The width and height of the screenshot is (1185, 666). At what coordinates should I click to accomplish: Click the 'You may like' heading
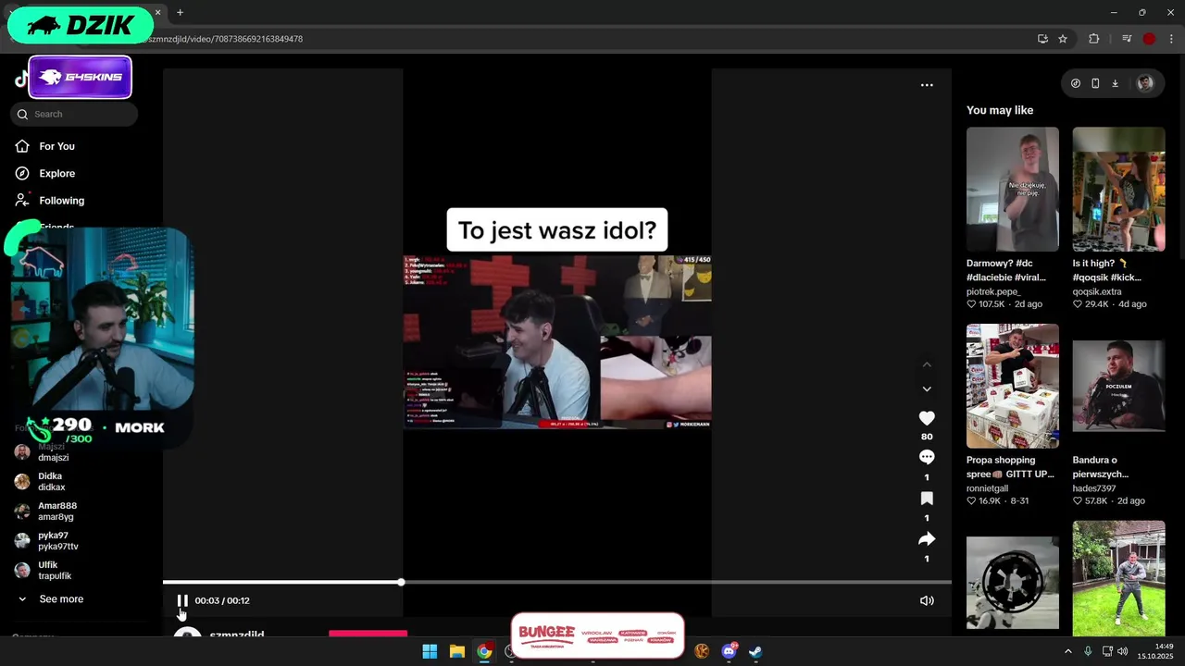tap(1000, 110)
